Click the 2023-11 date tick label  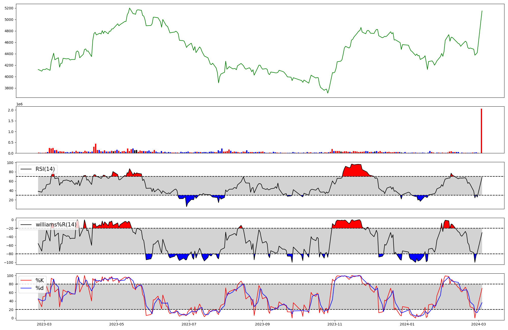click(335, 324)
